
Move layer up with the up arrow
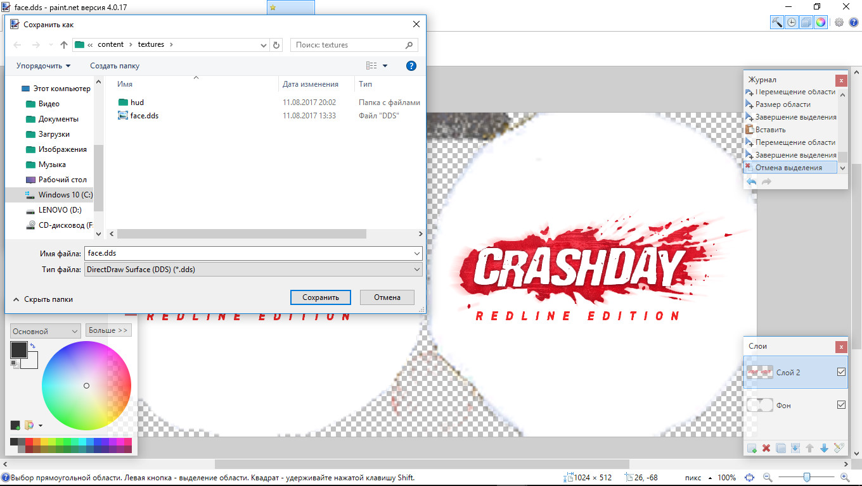(810, 448)
